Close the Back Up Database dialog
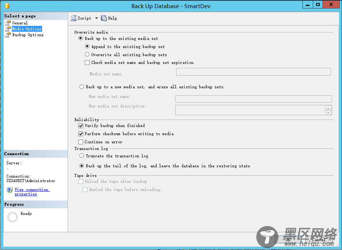The image size is (342, 250). [331, 4]
